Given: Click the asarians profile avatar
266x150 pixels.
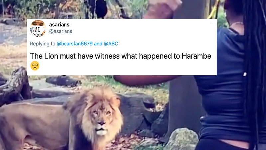Looking at the screenshot, I should pos(38,28).
